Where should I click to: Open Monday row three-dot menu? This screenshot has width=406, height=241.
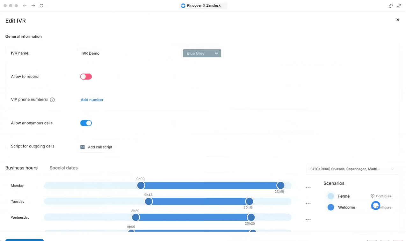308,188
